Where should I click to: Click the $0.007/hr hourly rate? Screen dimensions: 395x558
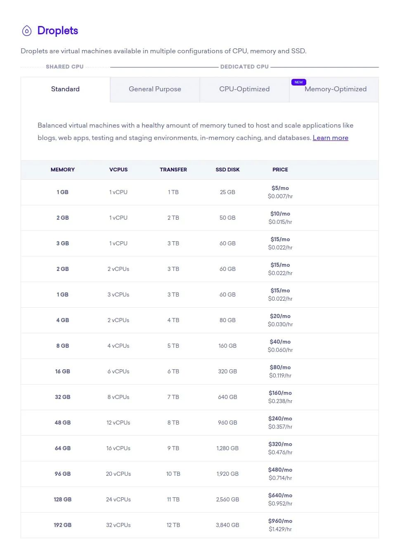coord(280,197)
